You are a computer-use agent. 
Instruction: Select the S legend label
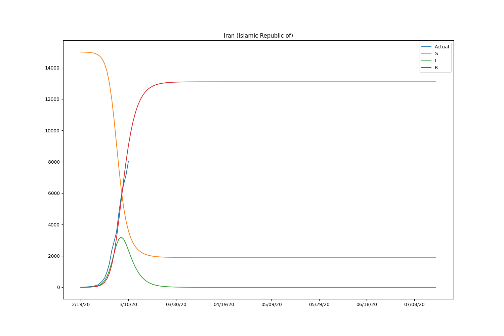click(x=436, y=54)
